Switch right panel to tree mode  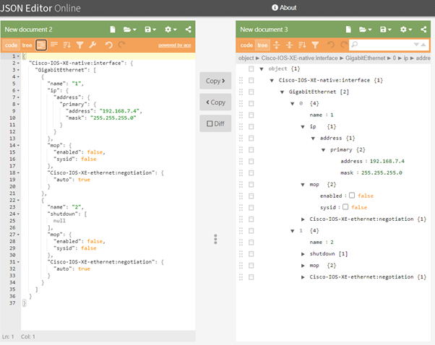262,45
